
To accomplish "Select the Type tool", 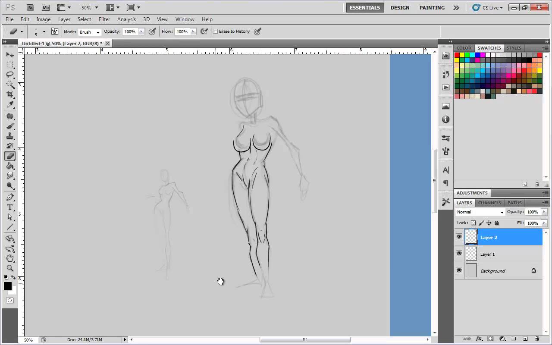I will (10, 207).
